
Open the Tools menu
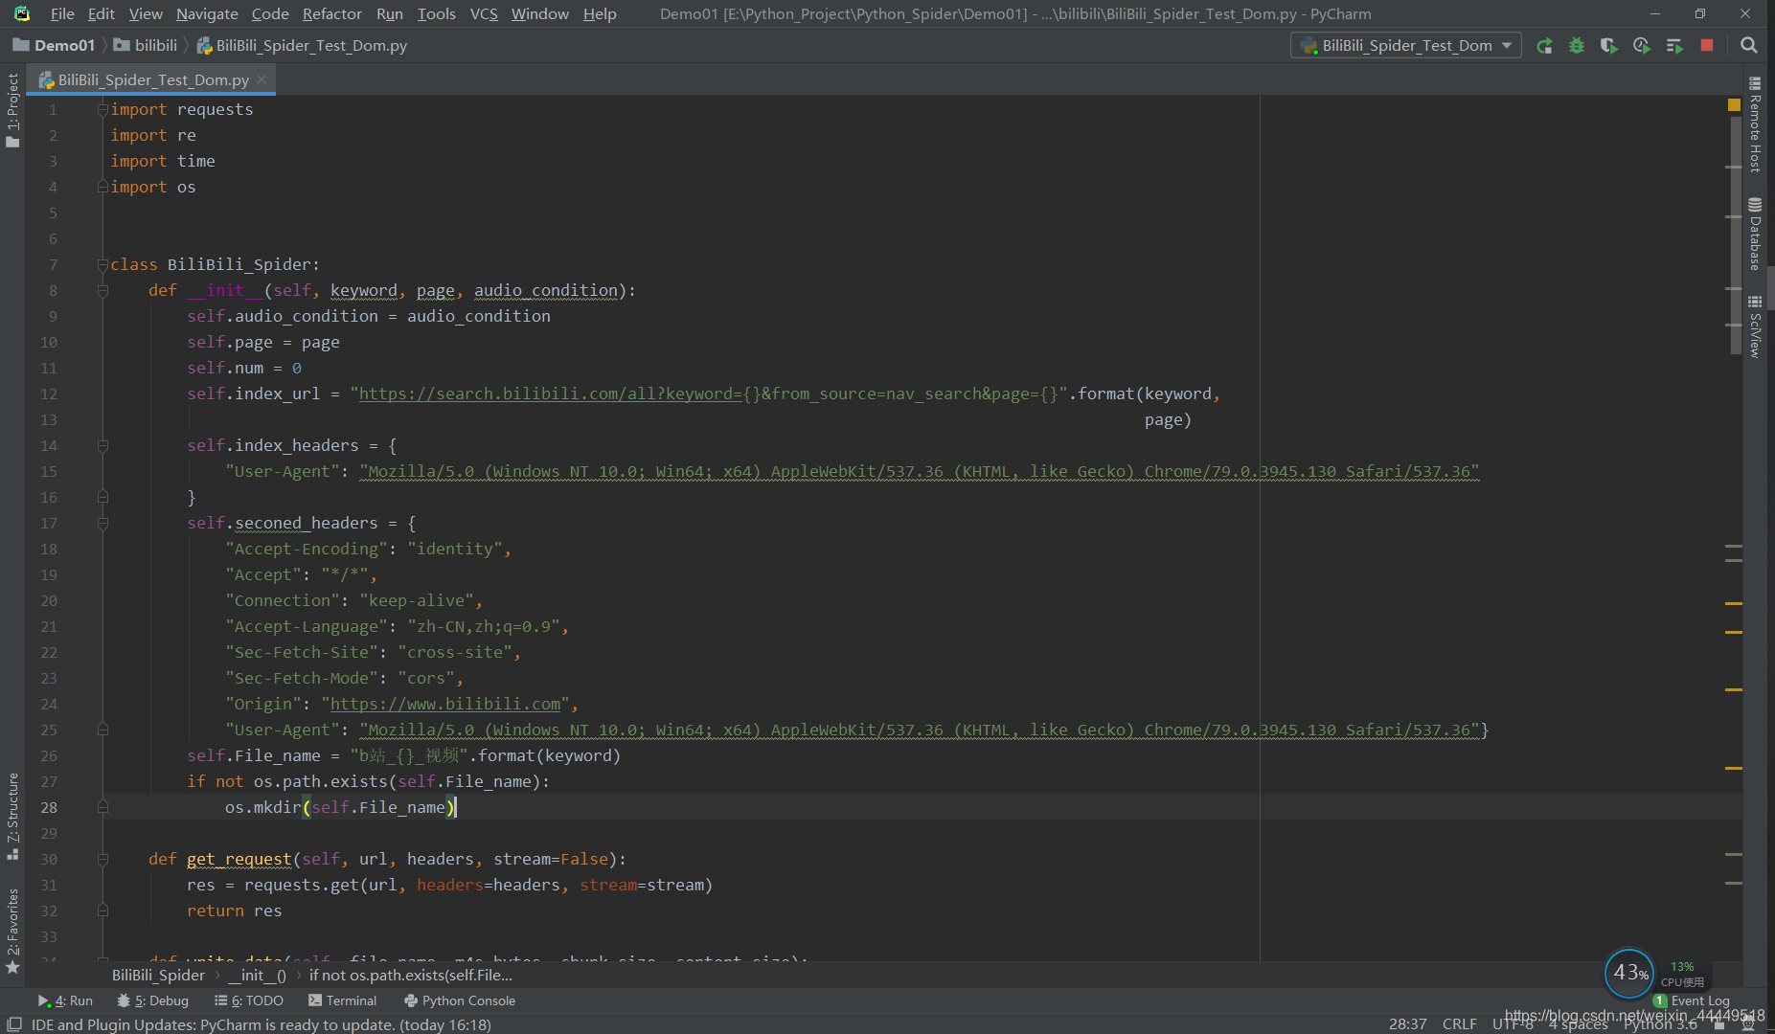click(436, 13)
